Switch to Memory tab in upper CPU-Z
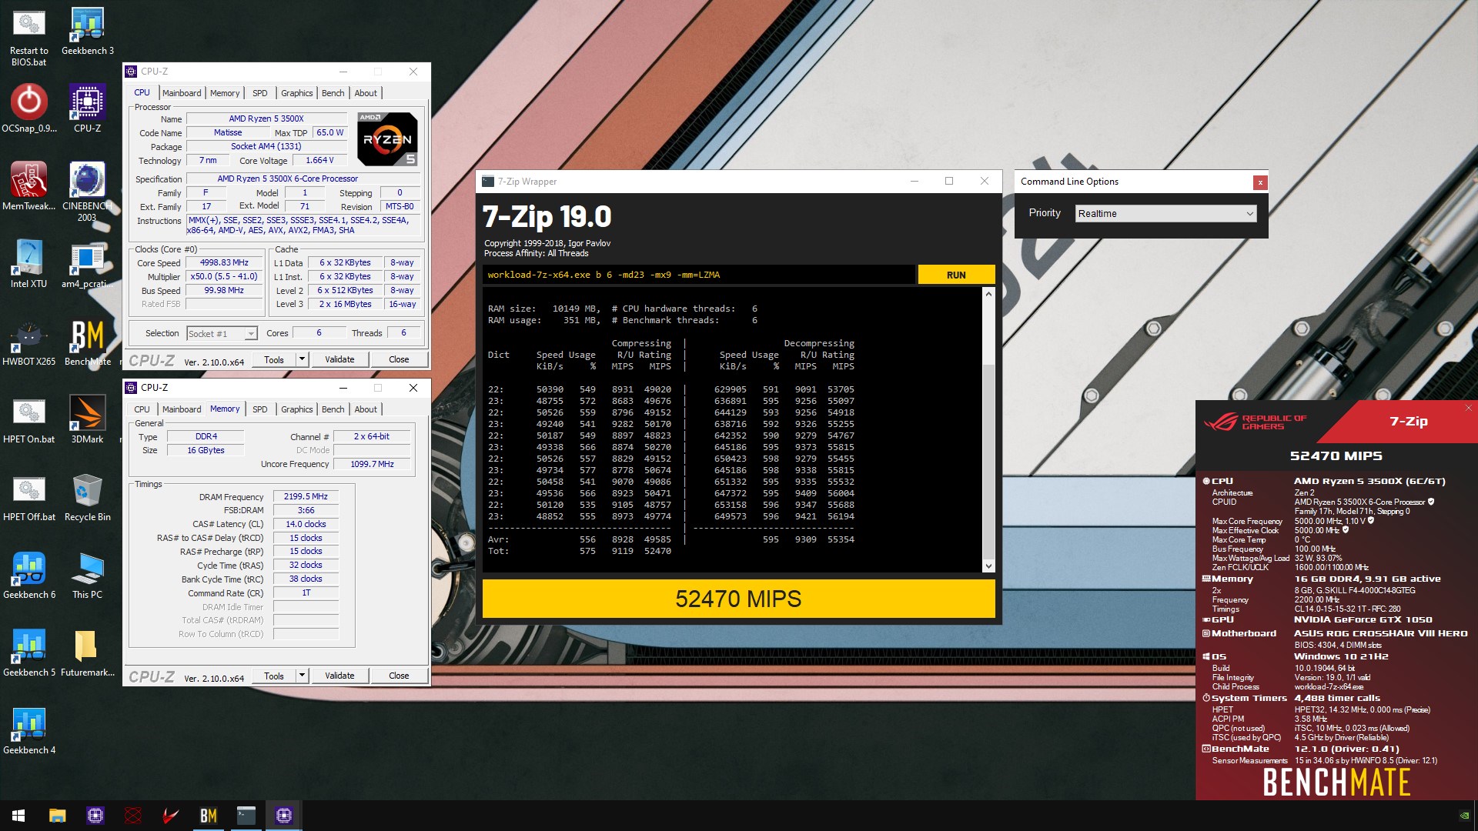Image resolution: width=1478 pixels, height=831 pixels. point(225,93)
